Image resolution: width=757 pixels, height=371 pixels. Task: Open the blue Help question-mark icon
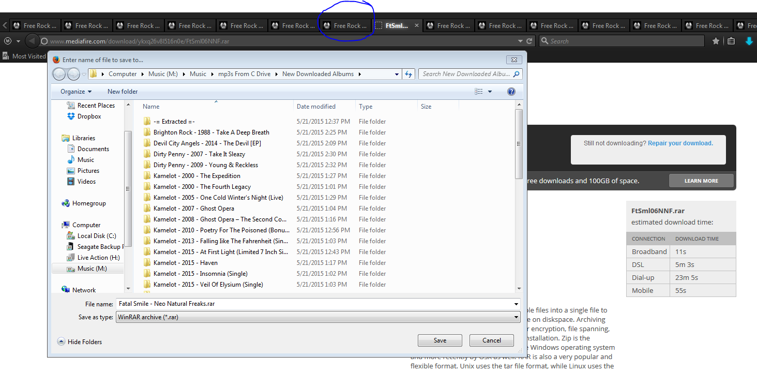coord(511,92)
